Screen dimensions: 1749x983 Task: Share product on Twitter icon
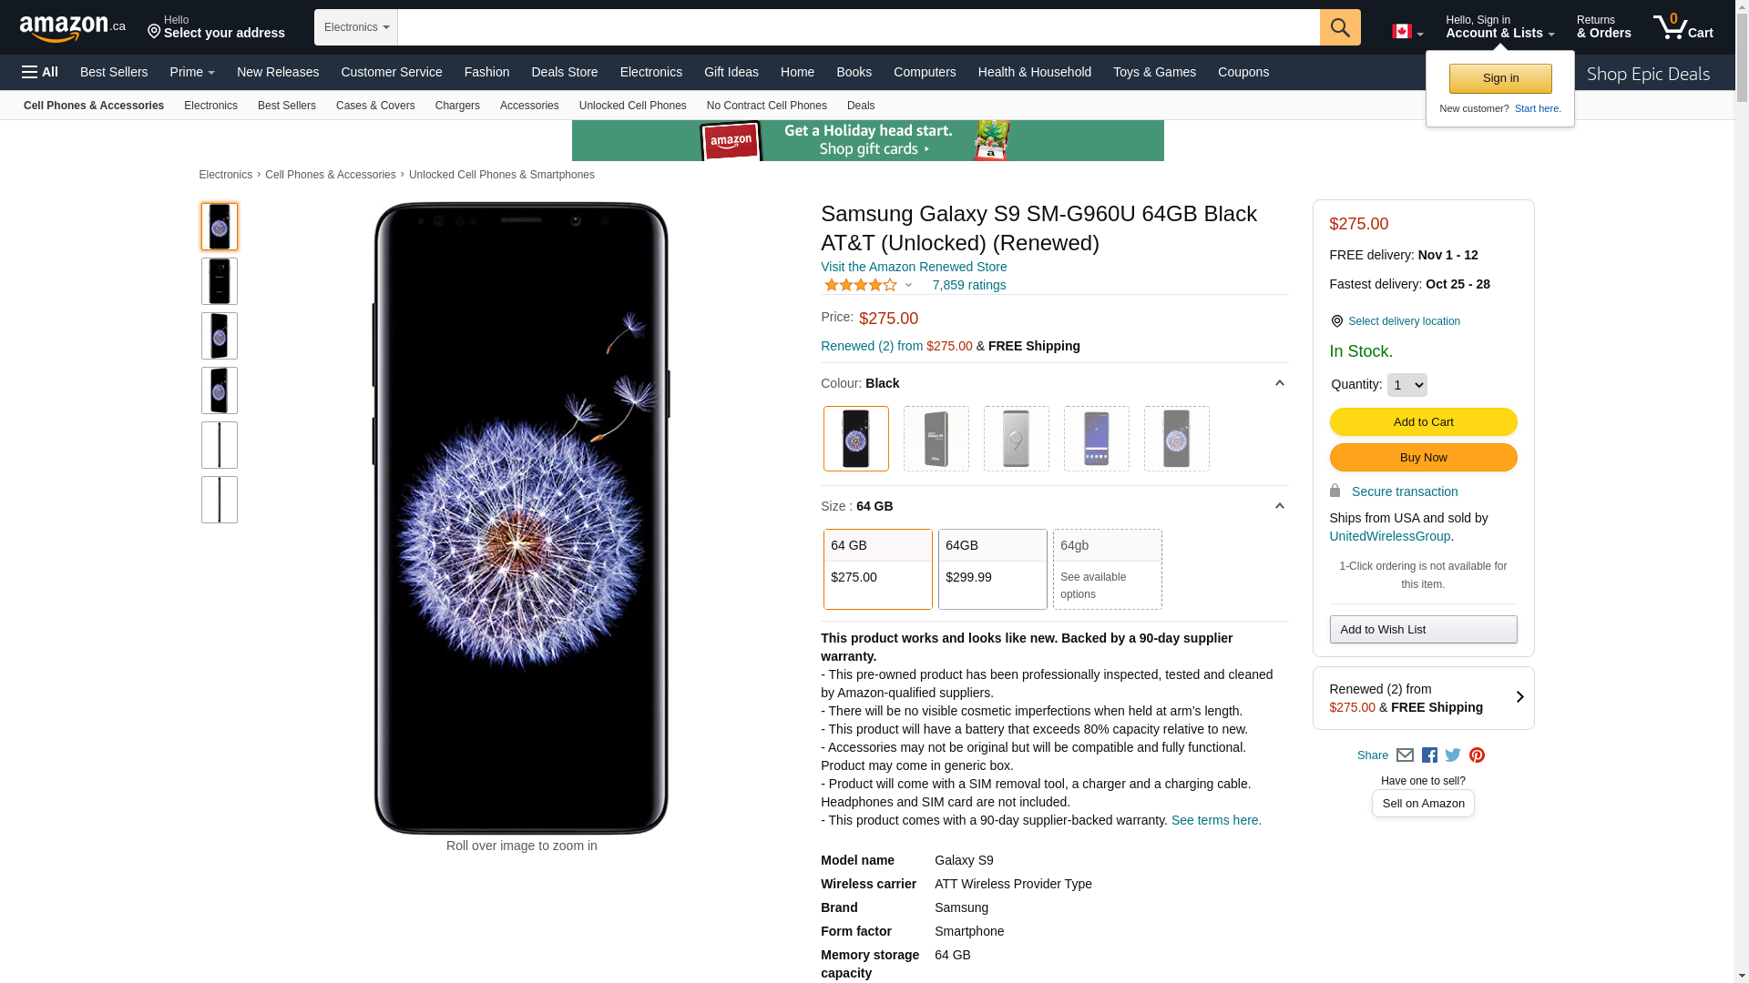(1453, 755)
